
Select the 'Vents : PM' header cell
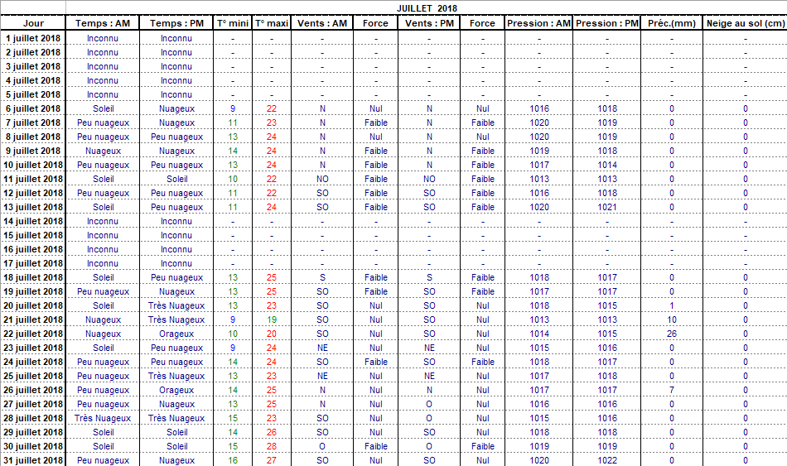click(429, 23)
